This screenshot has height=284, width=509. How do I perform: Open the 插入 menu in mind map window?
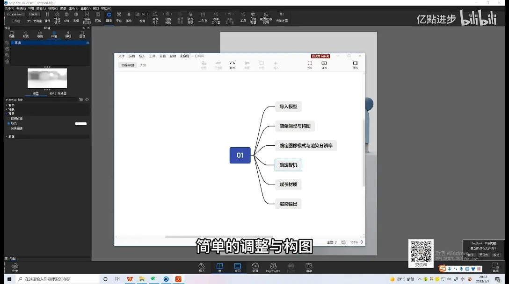pos(142,56)
